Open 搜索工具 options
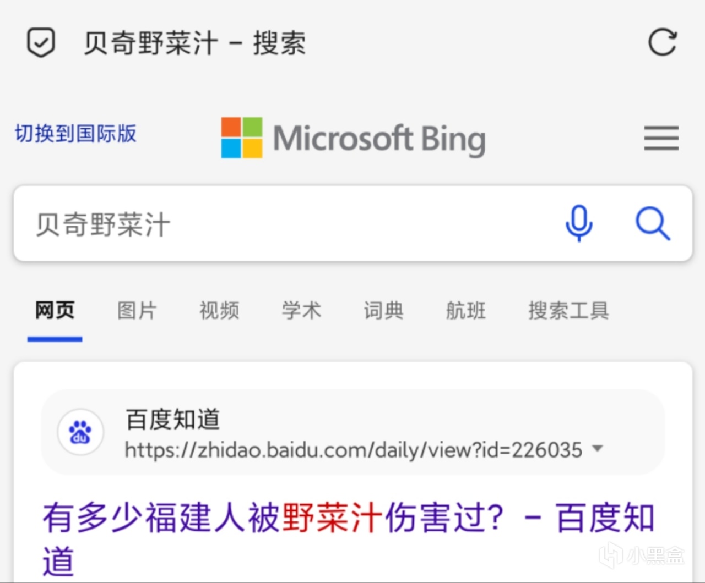Screen dimensions: 705x583 (x=568, y=311)
